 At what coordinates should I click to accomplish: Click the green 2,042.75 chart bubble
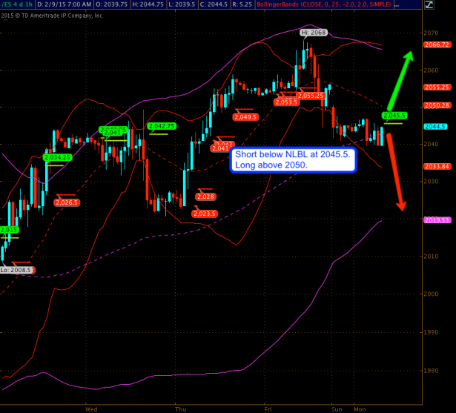(162, 126)
